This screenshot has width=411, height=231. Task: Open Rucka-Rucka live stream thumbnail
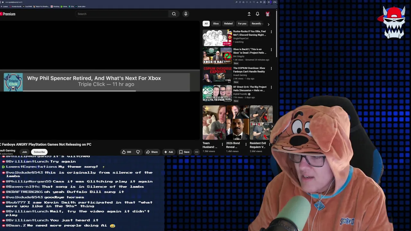(217, 38)
